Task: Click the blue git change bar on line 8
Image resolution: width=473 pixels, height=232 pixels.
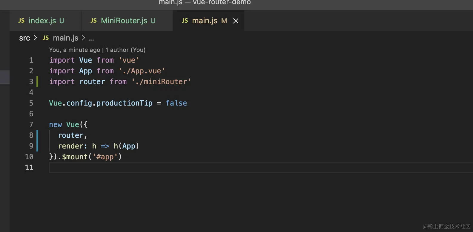Action: coord(37,135)
